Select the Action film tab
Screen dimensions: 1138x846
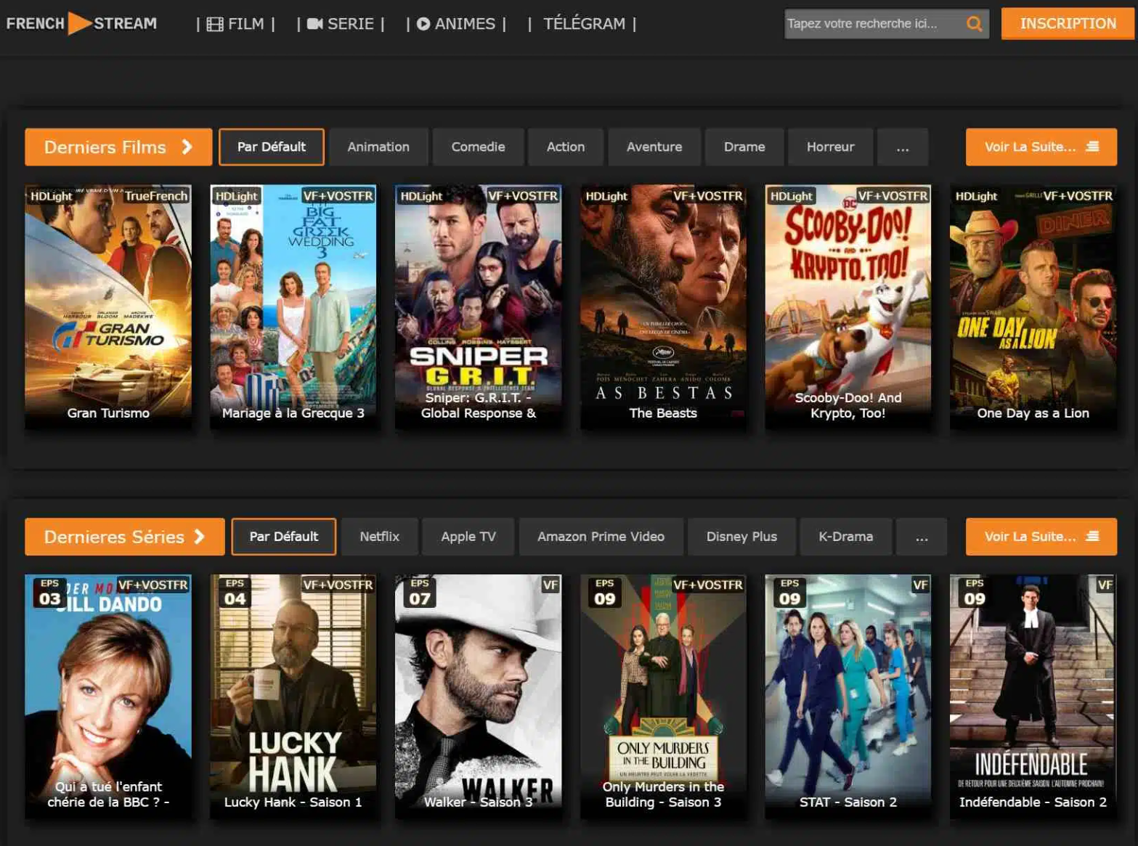point(566,147)
